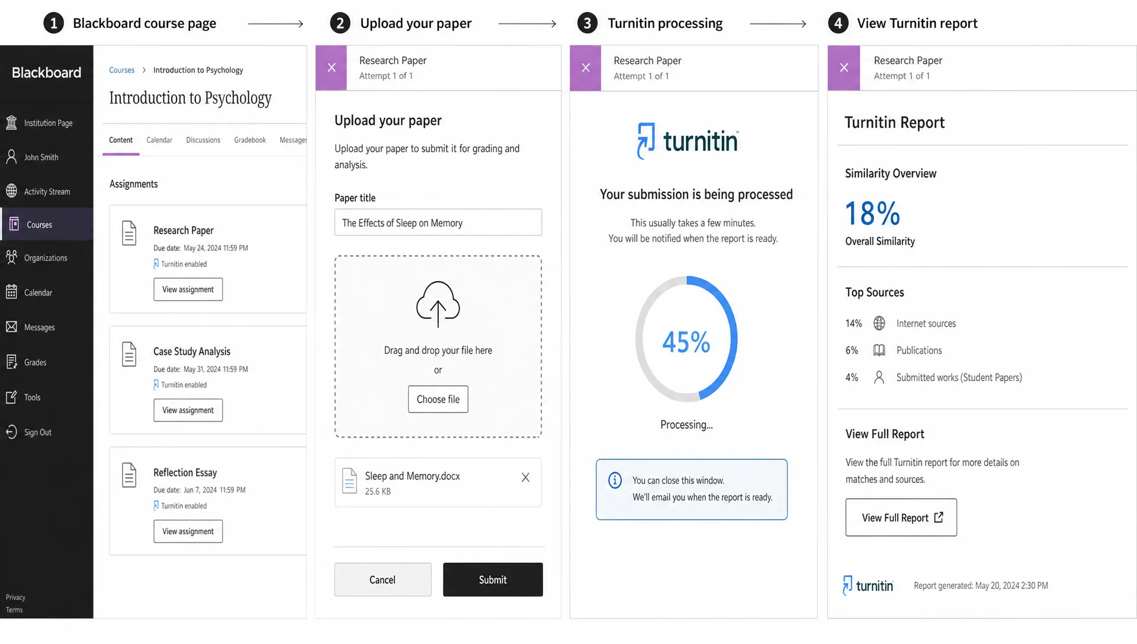Image resolution: width=1137 pixels, height=644 pixels.
Task: Click the Grades icon in sidebar
Action: 11,362
